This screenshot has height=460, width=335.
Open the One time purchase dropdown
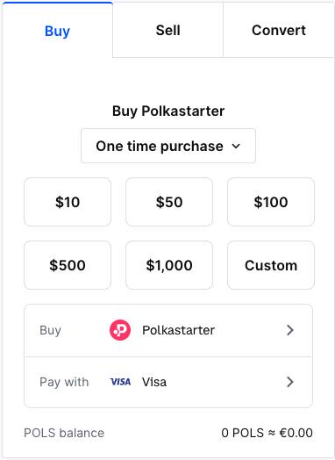click(168, 146)
